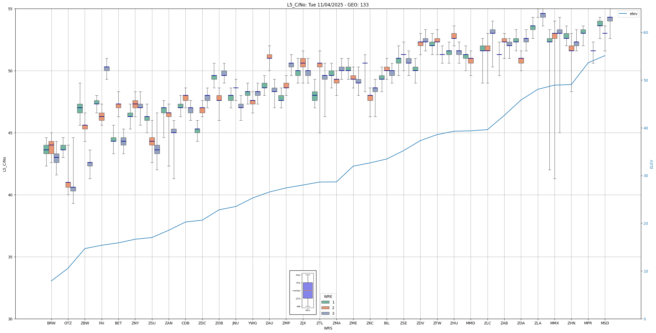Viewport: 656px width, 333px height.
Task: Click the FAI station tick label
Action: coord(101,323)
